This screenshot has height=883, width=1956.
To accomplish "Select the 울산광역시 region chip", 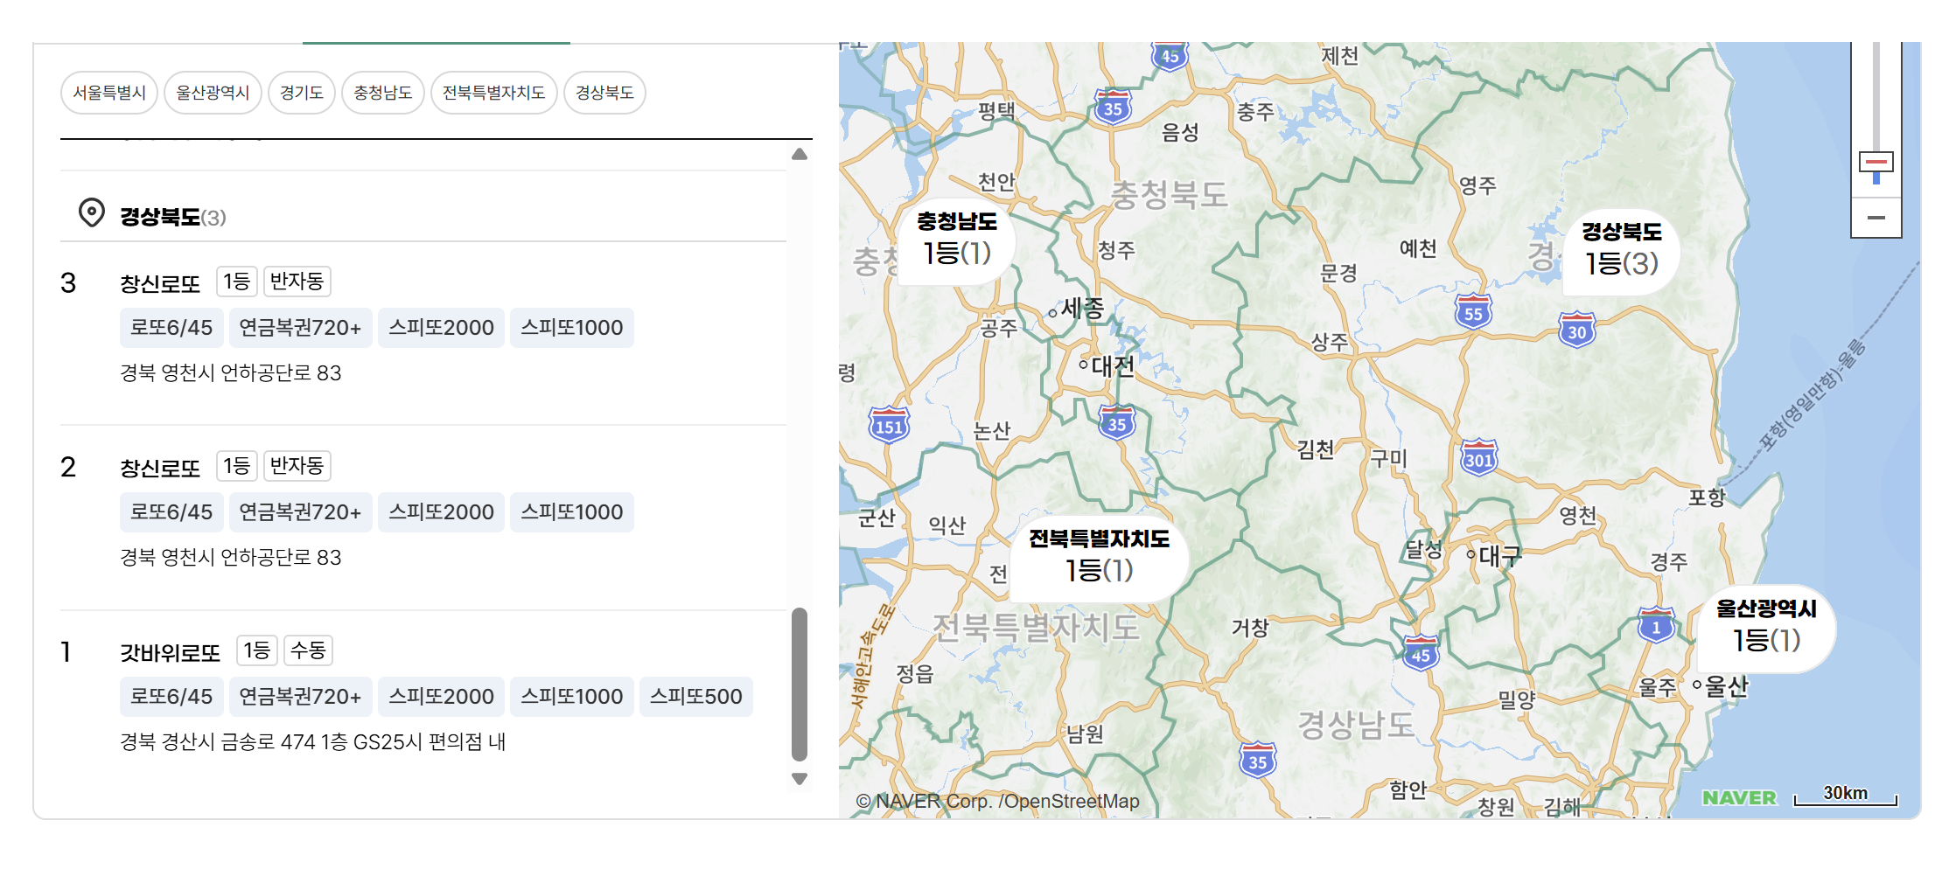I will tap(213, 93).
